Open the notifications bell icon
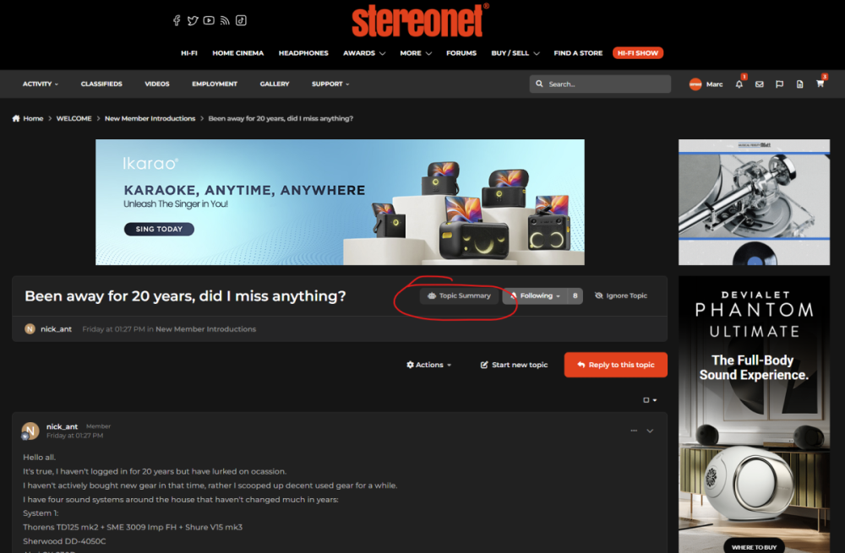This screenshot has height=553, width=845. coord(739,84)
